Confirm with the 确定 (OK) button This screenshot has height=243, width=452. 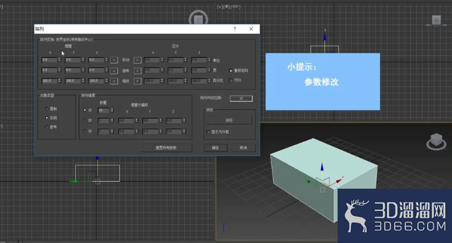point(215,148)
